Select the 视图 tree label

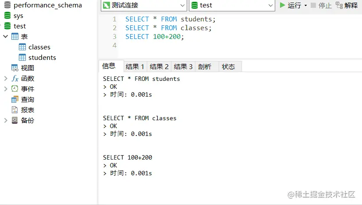click(x=28, y=68)
